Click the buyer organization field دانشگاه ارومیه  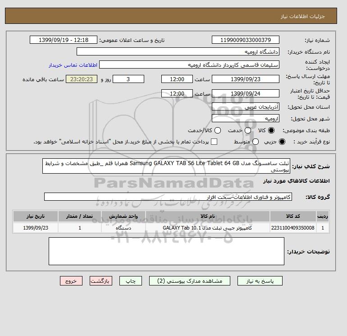(x=178, y=51)
